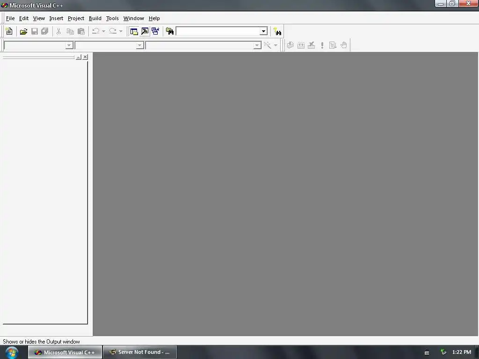This screenshot has width=479, height=359.
Task: Open the File menu
Action: click(10, 18)
